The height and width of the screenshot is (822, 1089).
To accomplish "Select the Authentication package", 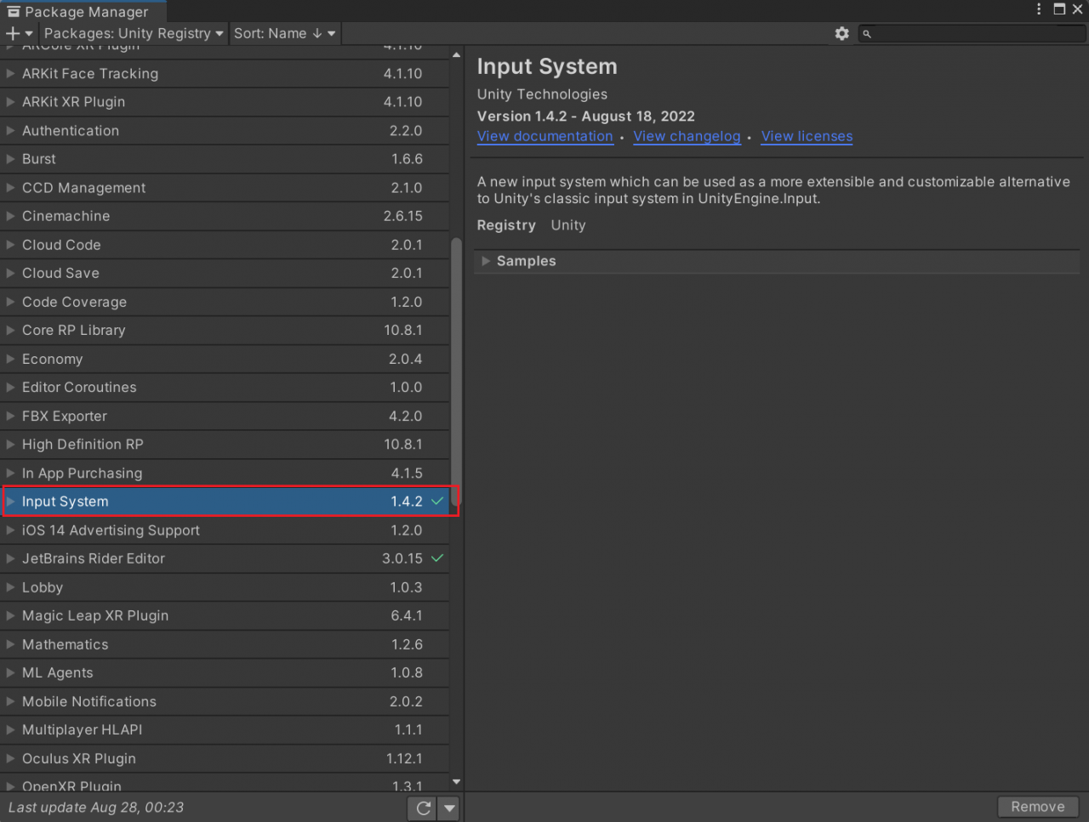I will pos(225,131).
